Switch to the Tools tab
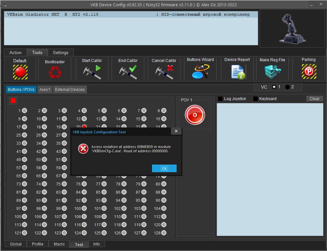This screenshot has width=327, height=251. click(x=37, y=53)
